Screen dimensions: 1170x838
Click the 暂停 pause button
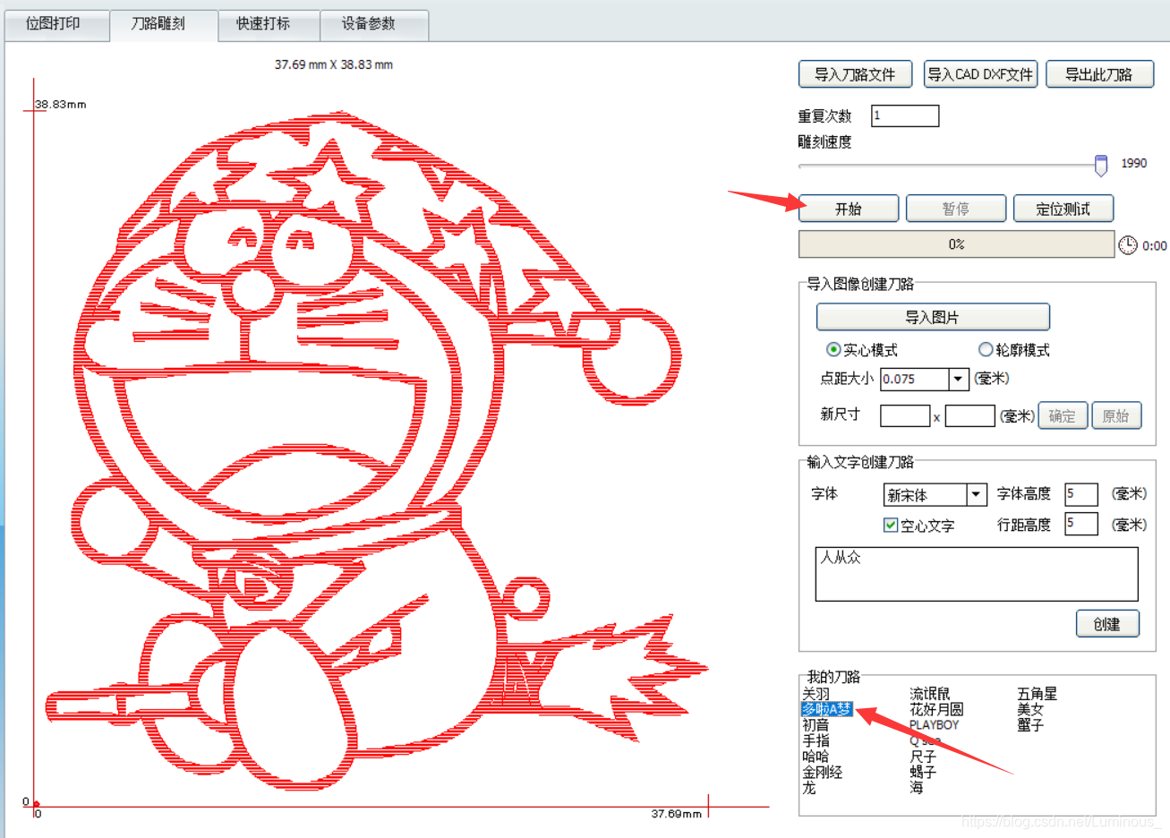coord(955,208)
